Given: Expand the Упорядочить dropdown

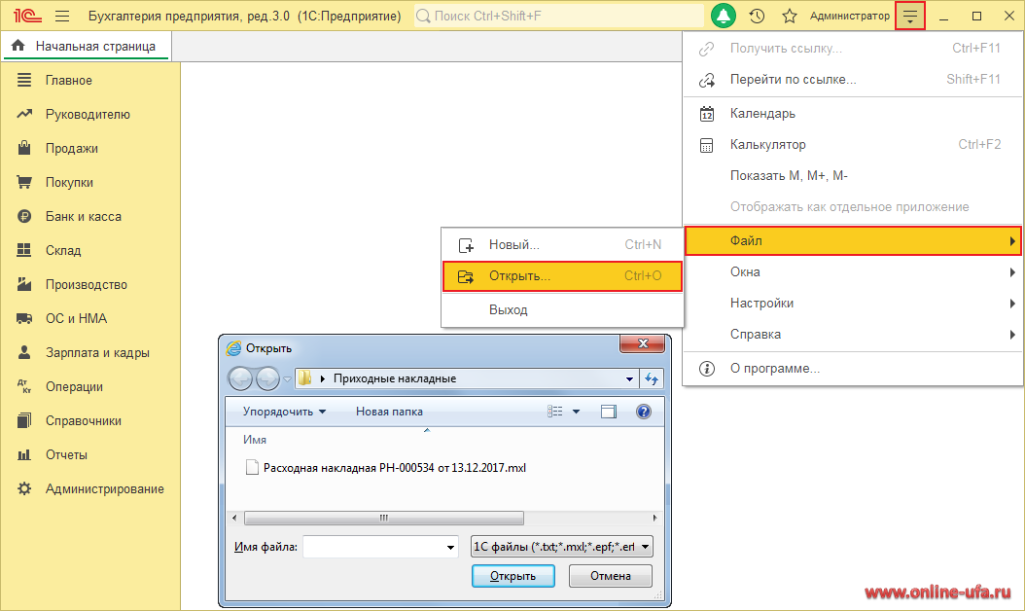Looking at the screenshot, I should click(x=284, y=412).
